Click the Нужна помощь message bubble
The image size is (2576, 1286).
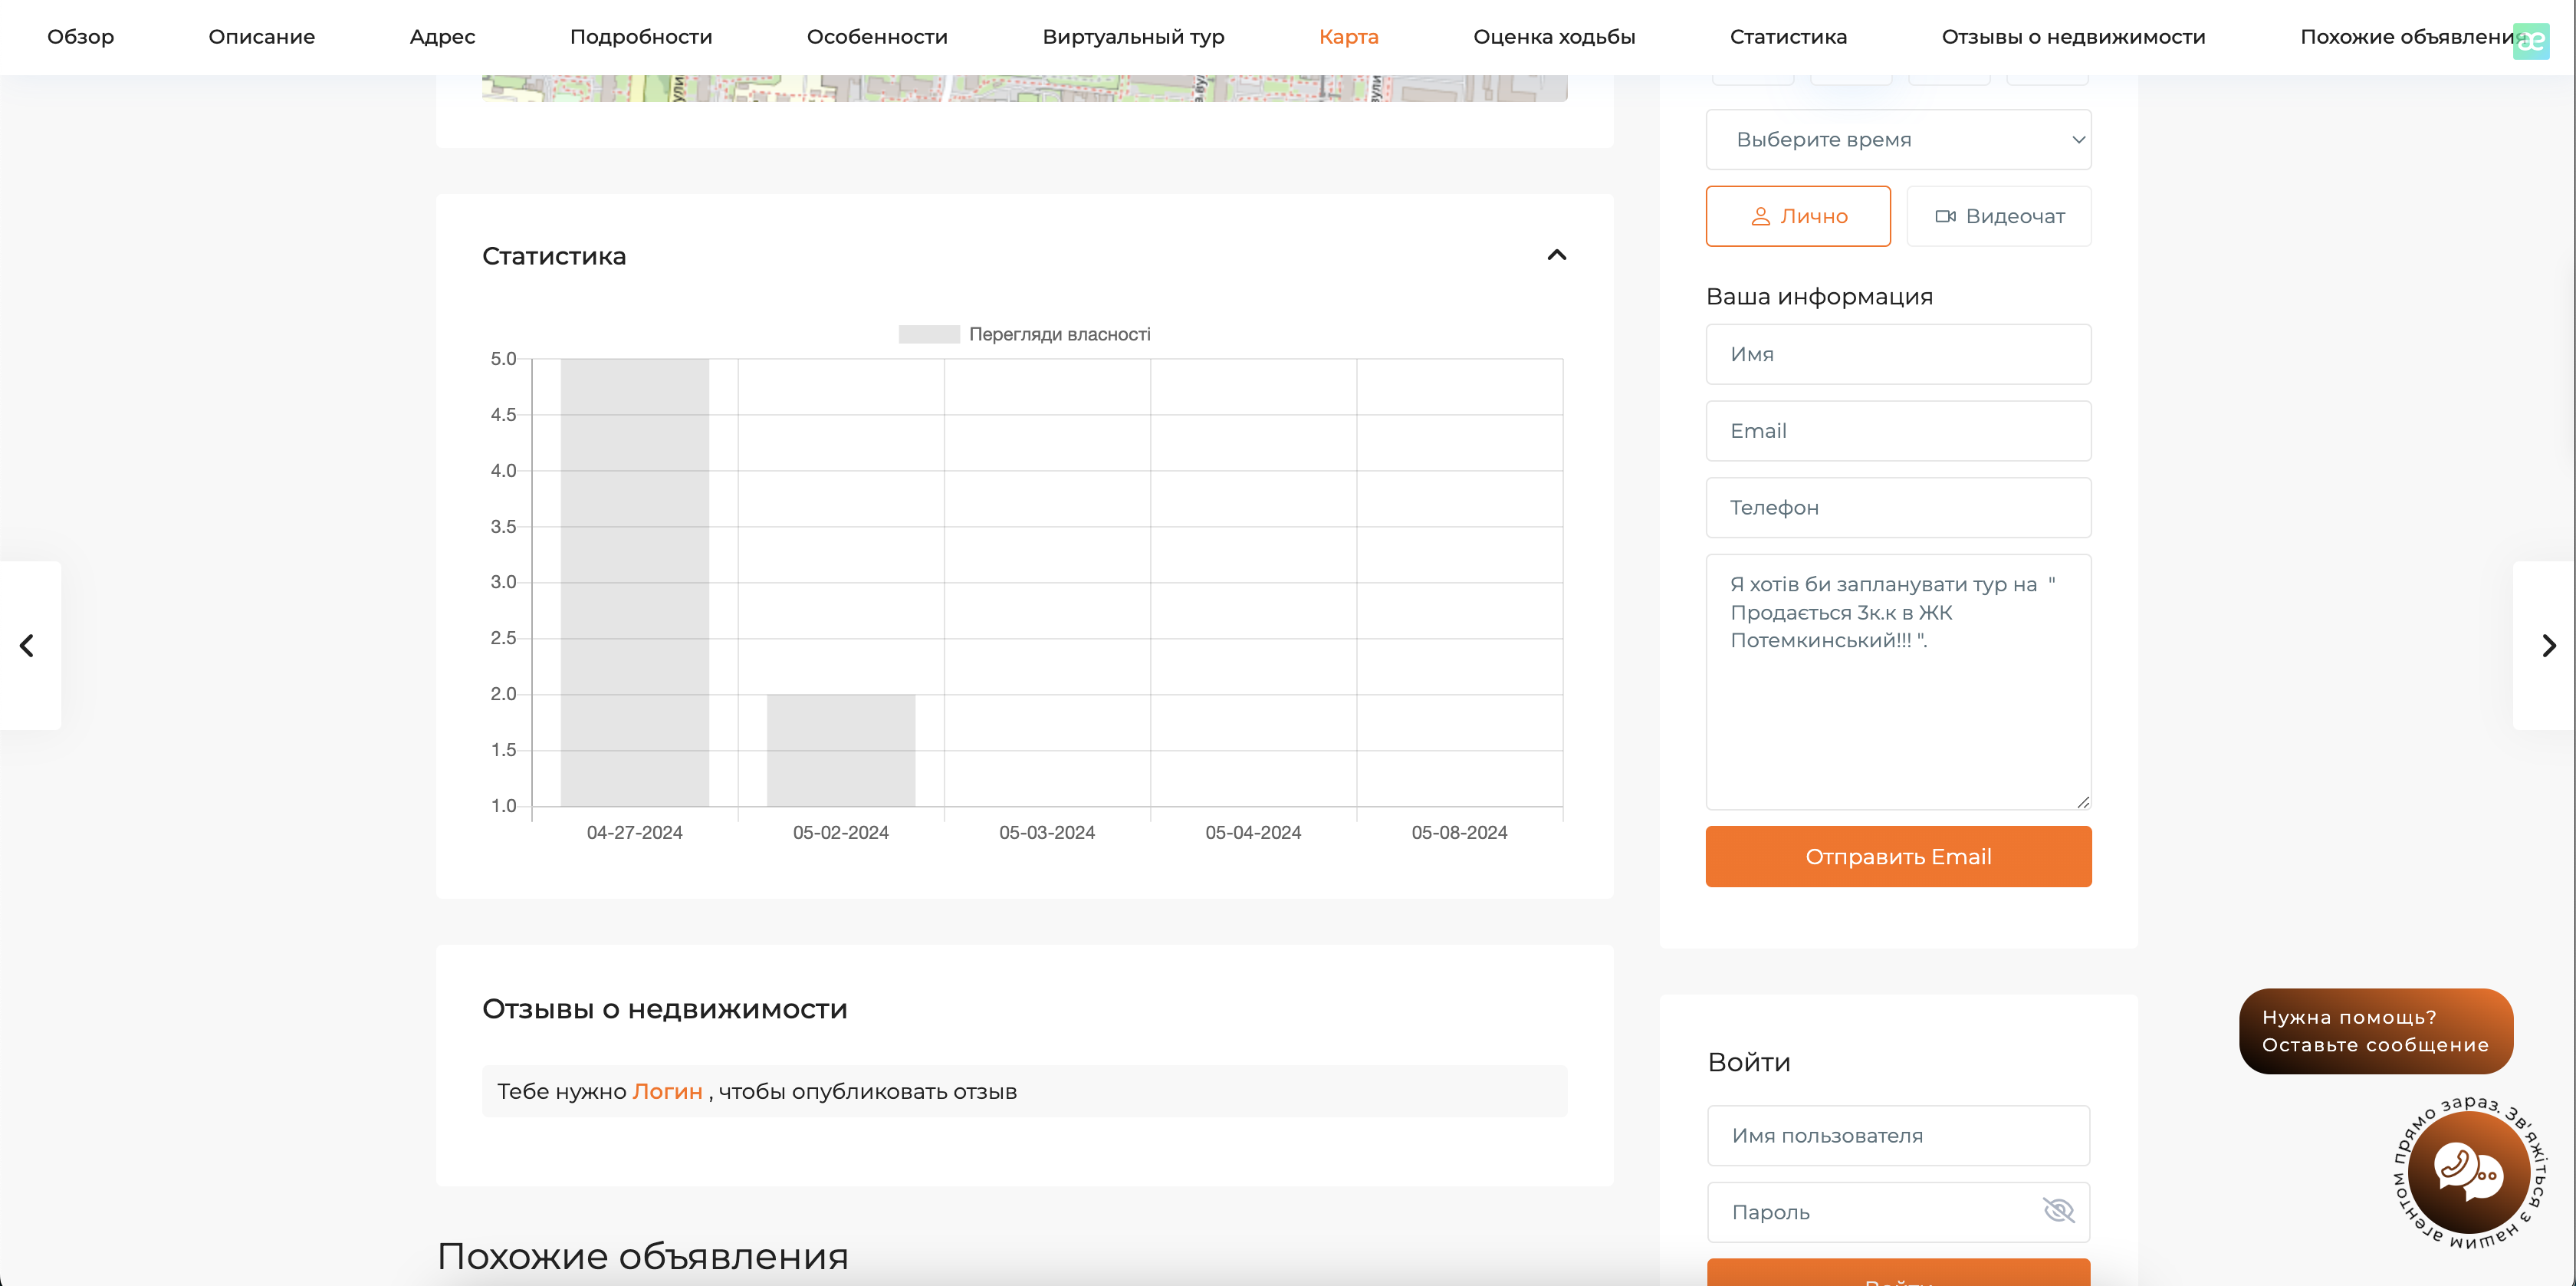pyautogui.click(x=2374, y=1030)
